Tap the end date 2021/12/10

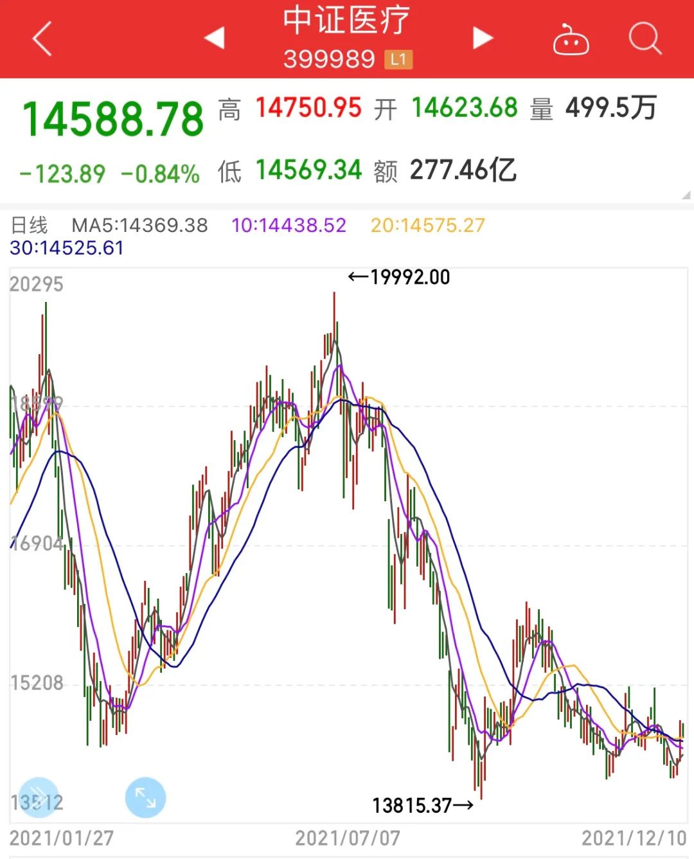(x=634, y=838)
